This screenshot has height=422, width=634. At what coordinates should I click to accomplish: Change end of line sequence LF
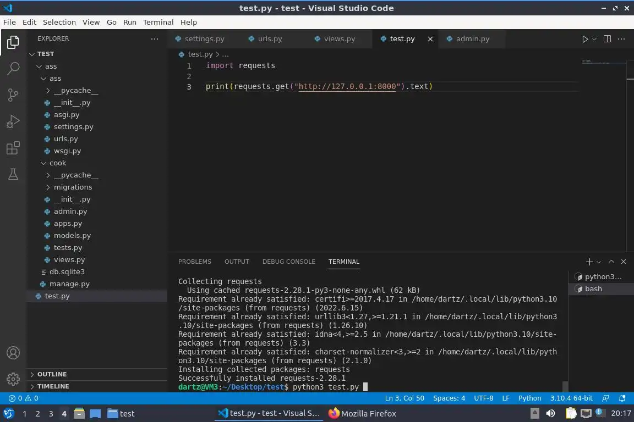click(x=505, y=398)
